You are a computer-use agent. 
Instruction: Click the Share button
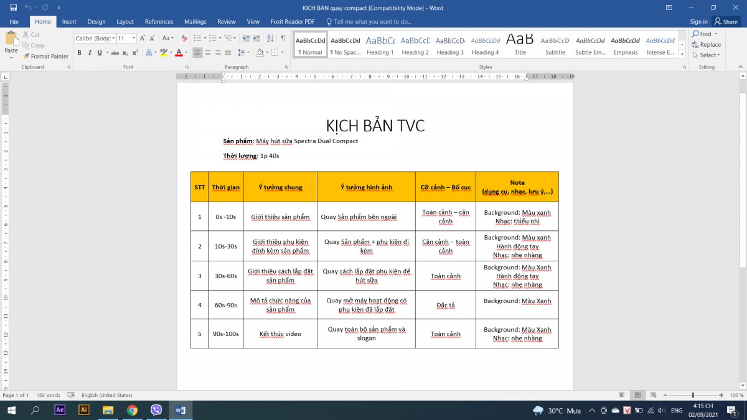coord(726,22)
